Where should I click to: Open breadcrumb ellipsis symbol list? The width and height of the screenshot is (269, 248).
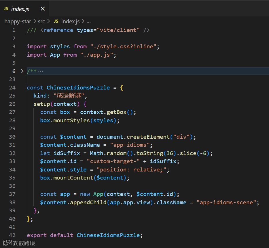click(88, 22)
